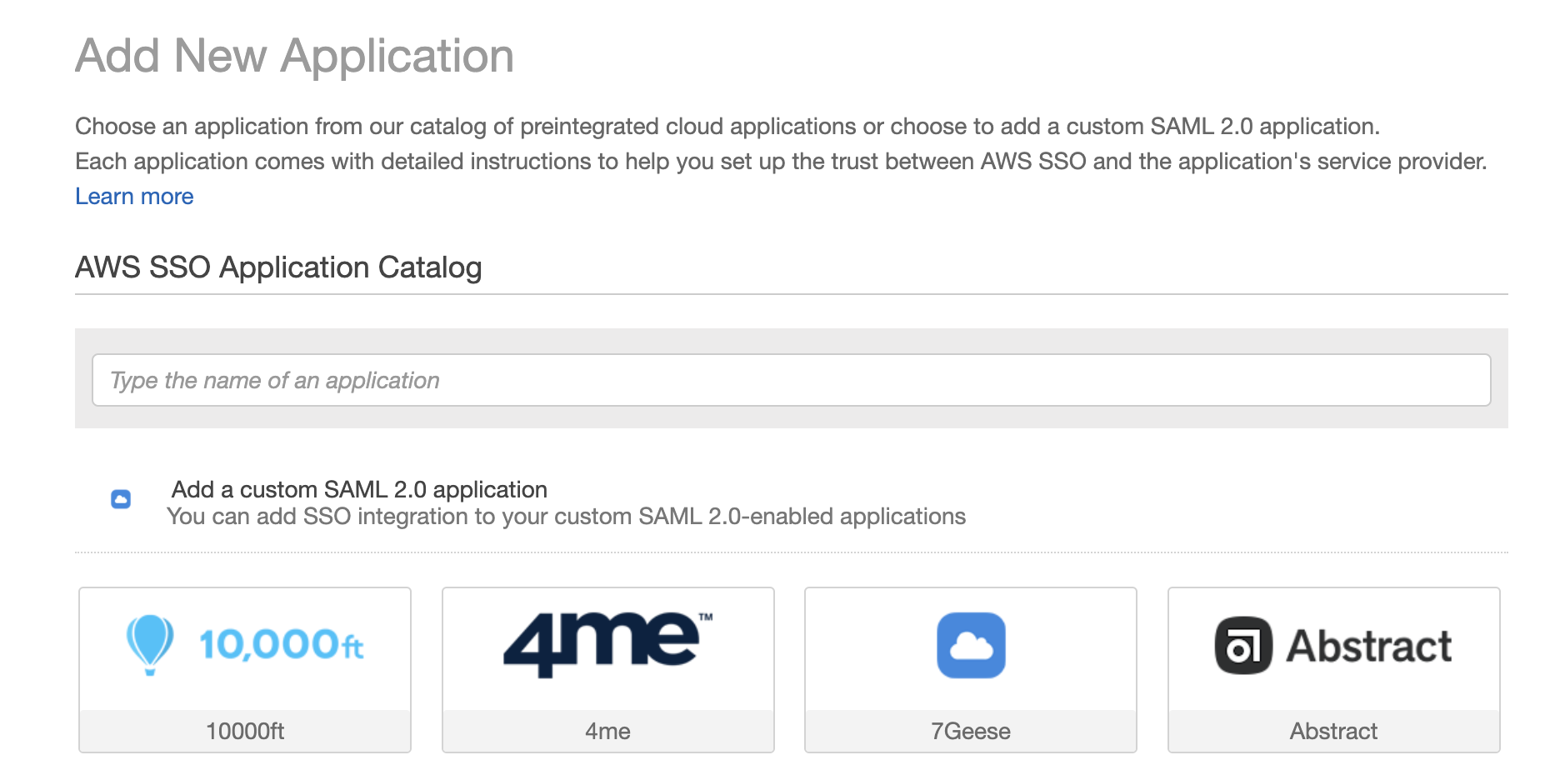Click the Abstract logo icon

(1243, 645)
